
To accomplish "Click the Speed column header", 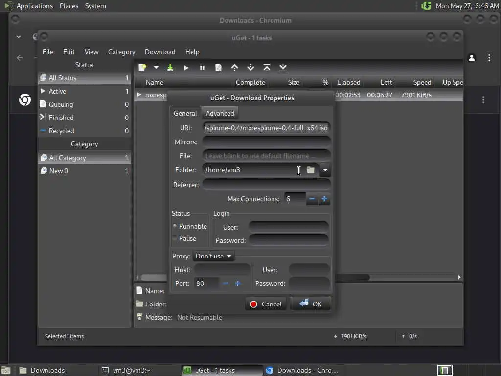I will pyautogui.click(x=422, y=82).
